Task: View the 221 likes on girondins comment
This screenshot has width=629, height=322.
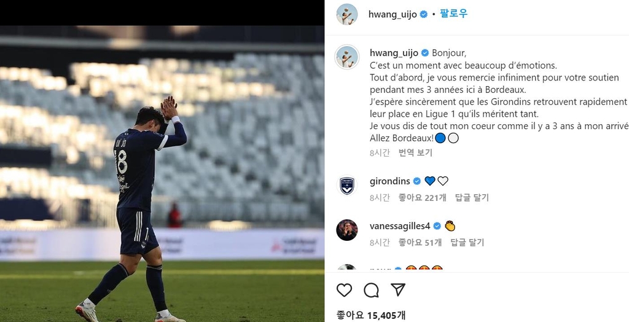Action: tap(422, 197)
